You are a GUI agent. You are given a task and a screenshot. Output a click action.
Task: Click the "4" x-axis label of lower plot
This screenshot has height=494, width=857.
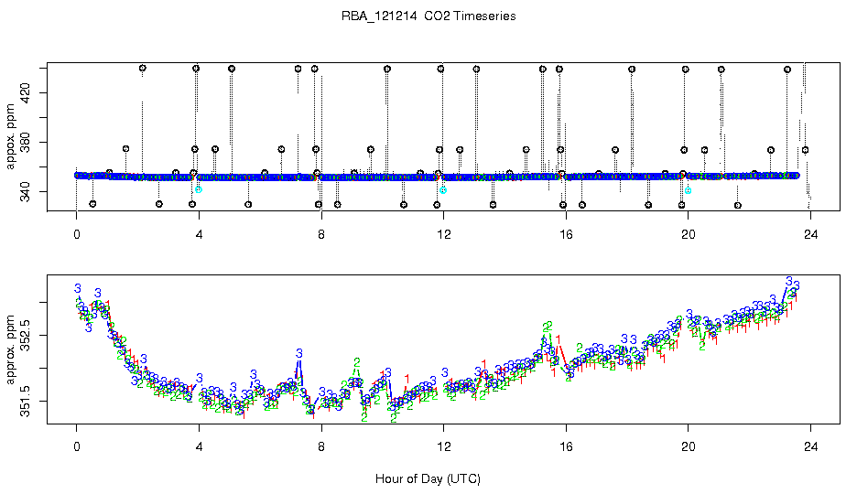[x=199, y=447]
